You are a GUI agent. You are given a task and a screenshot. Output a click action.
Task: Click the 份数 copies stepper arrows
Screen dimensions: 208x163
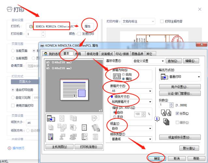coord(171,105)
